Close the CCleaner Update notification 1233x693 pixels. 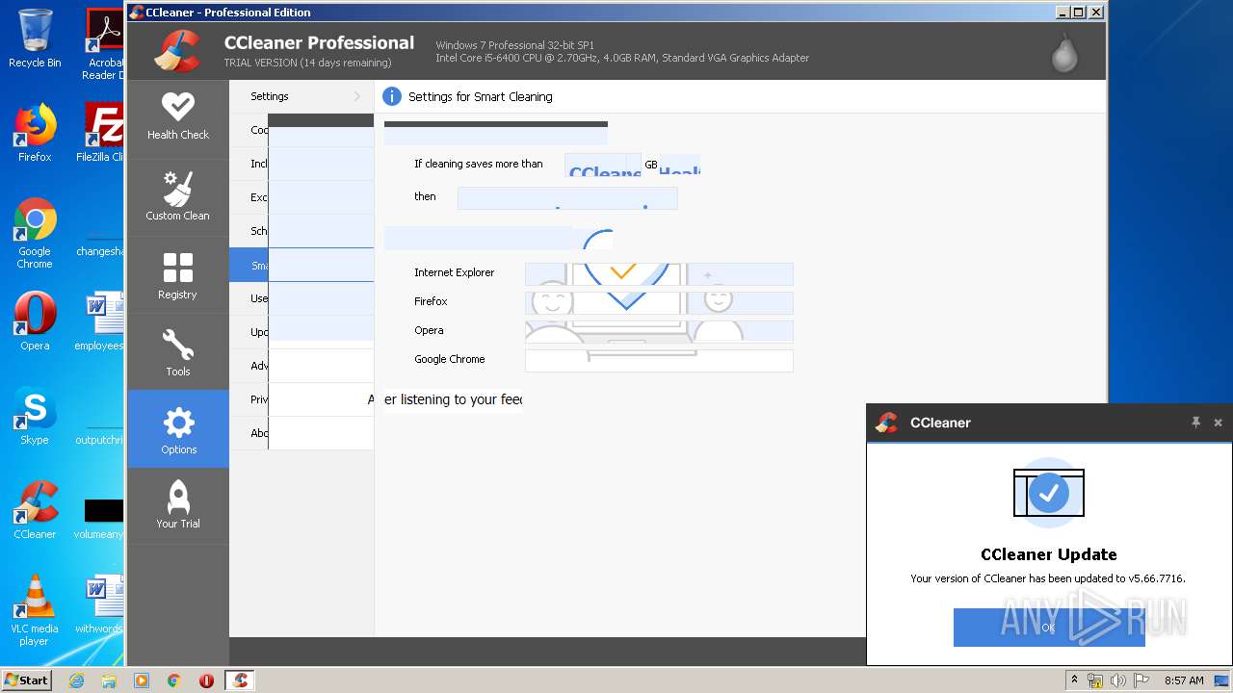tap(1218, 423)
